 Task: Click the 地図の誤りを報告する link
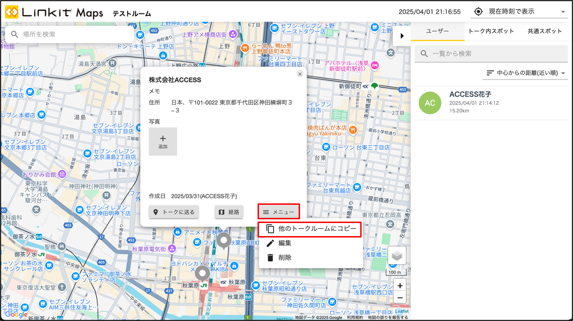coord(388,318)
